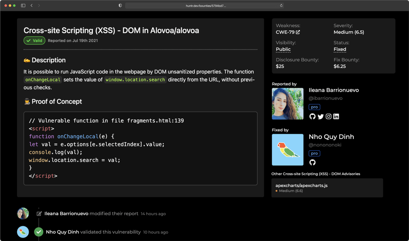The height and width of the screenshot is (241, 409).
Task: Open Ileana's Twitter profile icon
Action: click(321, 116)
